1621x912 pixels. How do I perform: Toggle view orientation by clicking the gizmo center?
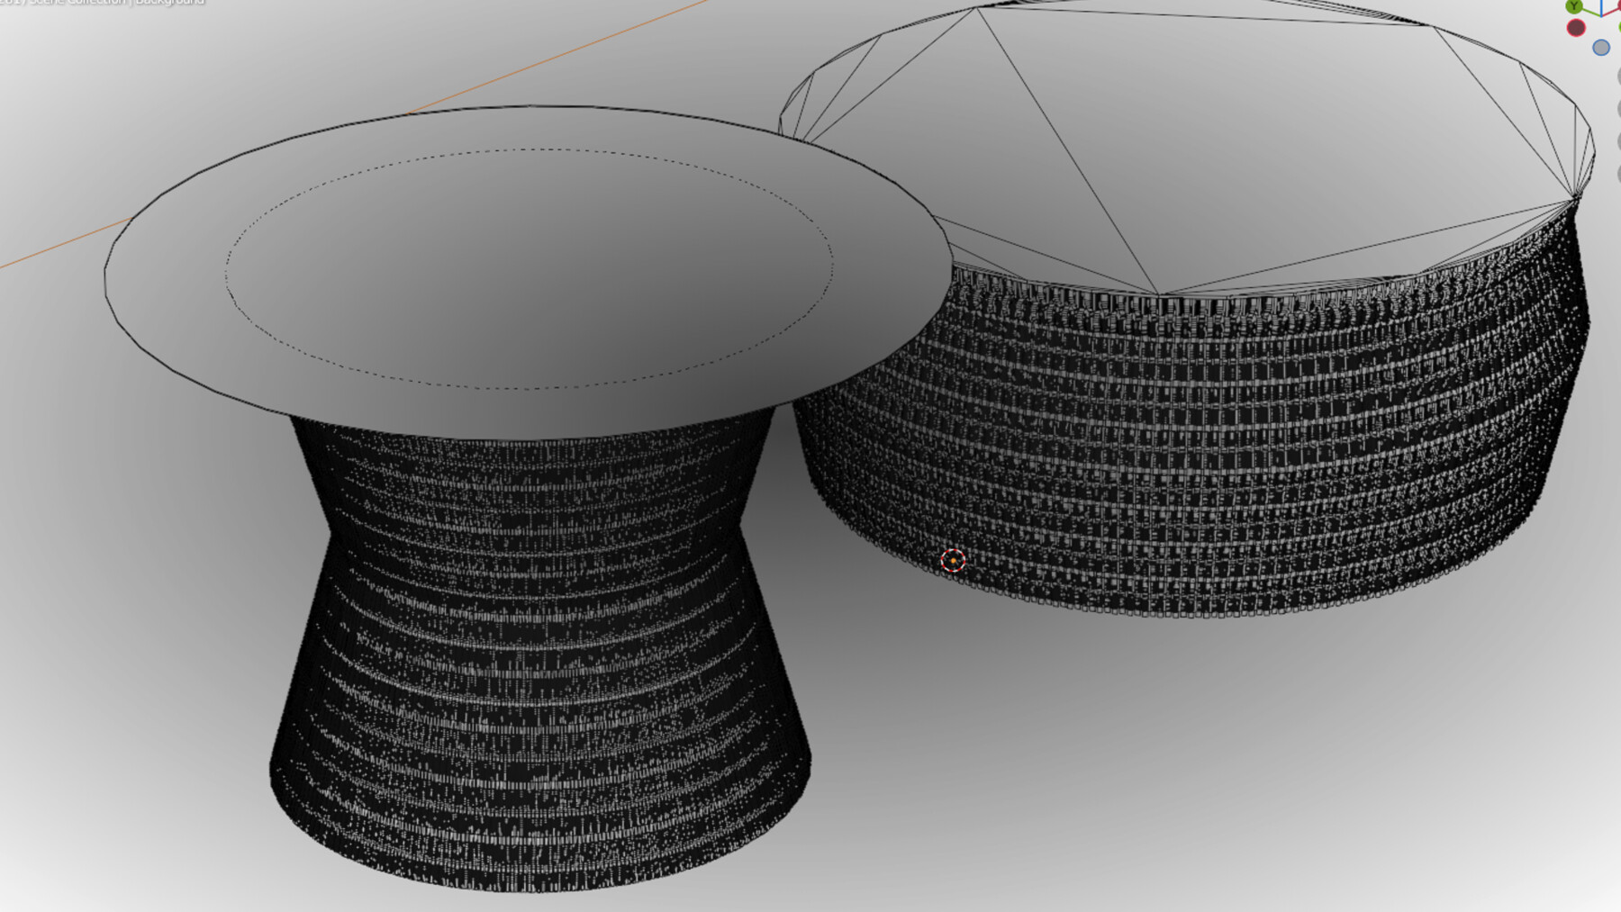[1601, 17]
